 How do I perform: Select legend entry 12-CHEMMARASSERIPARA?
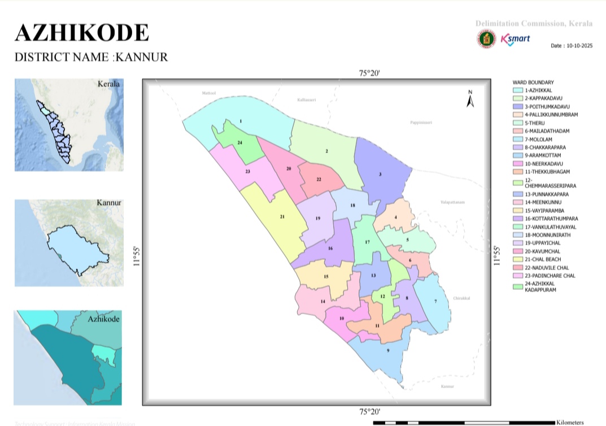tap(544, 183)
